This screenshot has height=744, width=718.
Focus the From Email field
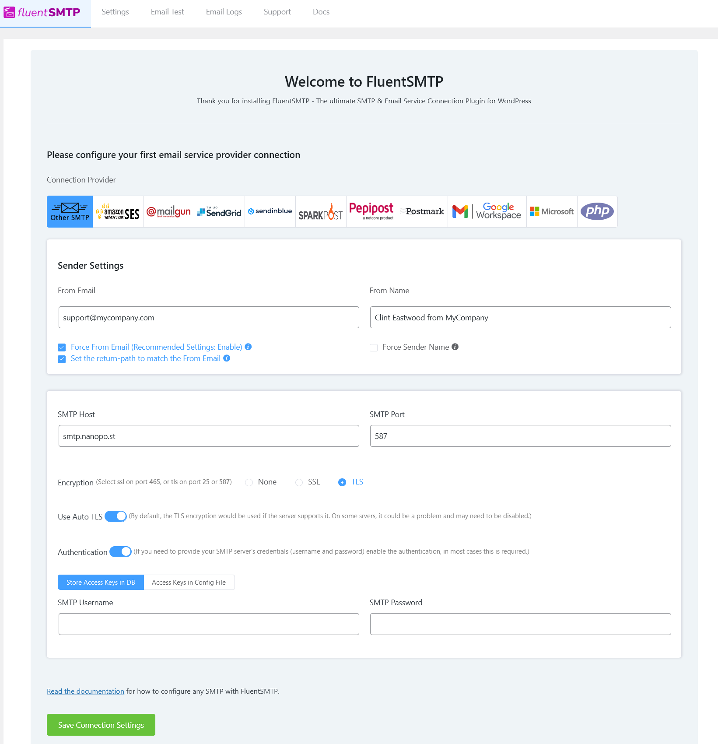click(x=209, y=317)
